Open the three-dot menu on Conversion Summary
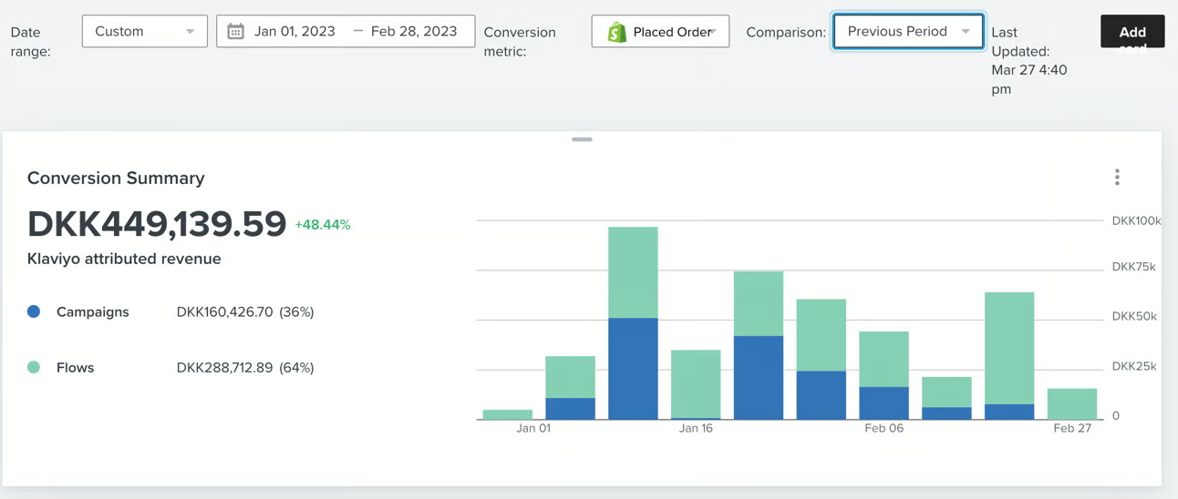 (x=1117, y=178)
